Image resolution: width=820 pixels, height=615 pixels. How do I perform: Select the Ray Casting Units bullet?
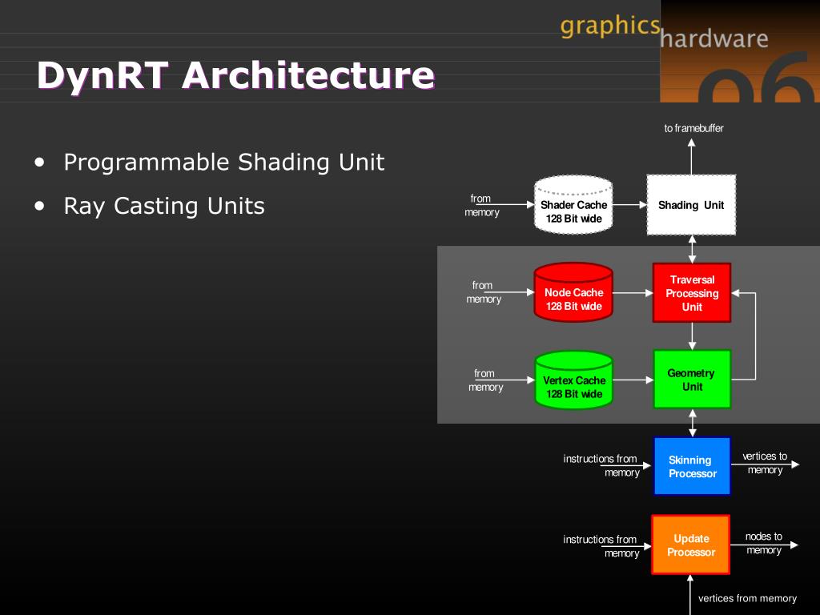pos(163,206)
